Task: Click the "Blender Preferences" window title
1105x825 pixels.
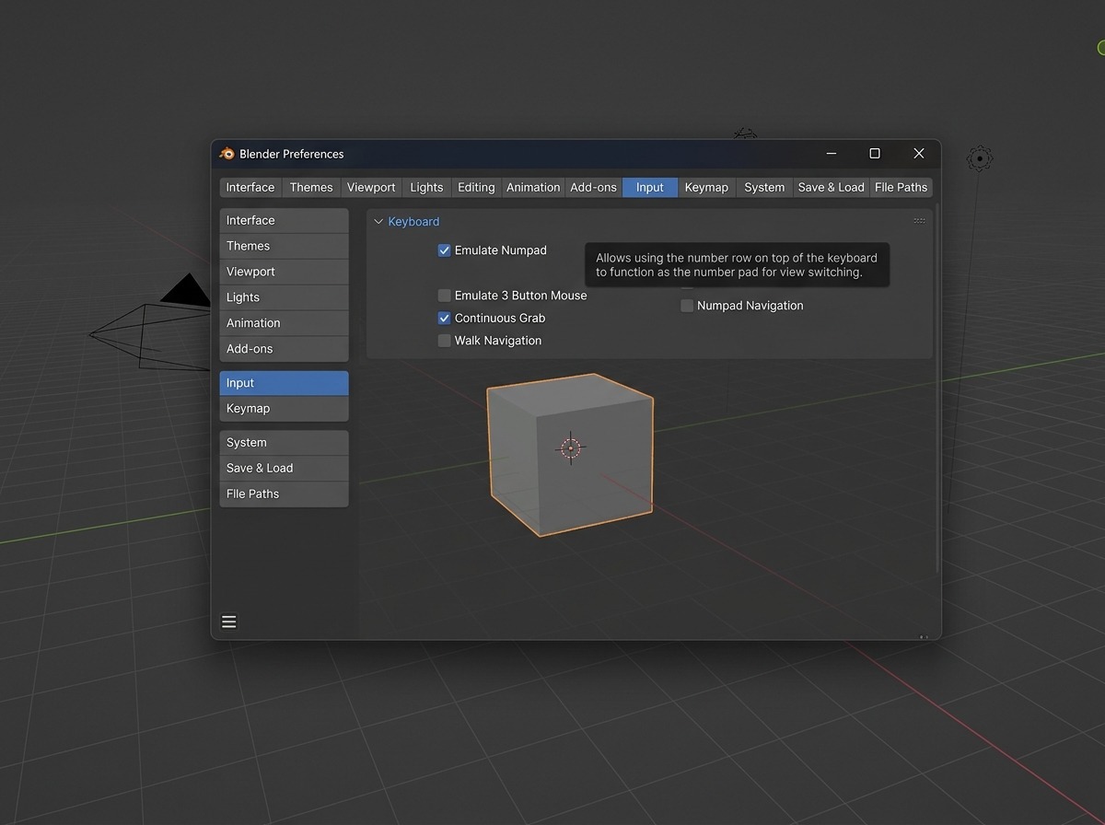Action: (292, 154)
